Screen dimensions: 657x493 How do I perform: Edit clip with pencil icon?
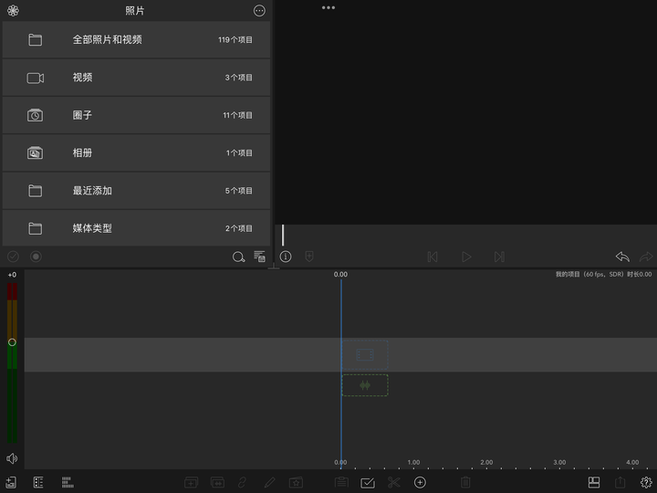(x=269, y=483)
